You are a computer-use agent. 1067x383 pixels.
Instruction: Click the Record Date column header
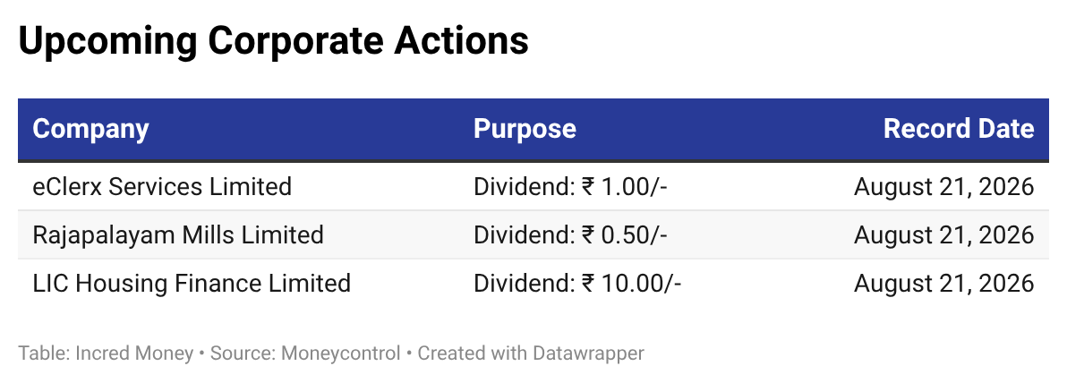959,129
